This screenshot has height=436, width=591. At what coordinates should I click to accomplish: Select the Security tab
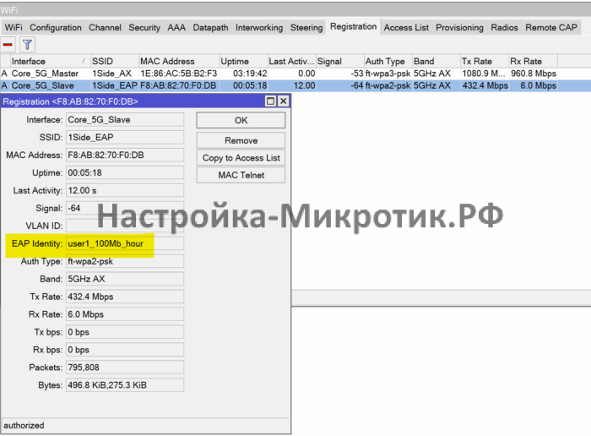(x=144, y=28)
